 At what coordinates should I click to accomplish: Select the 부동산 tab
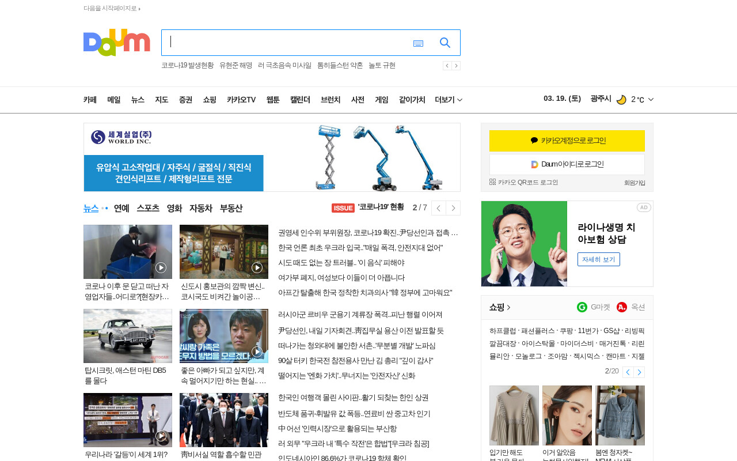coord(231,208)
